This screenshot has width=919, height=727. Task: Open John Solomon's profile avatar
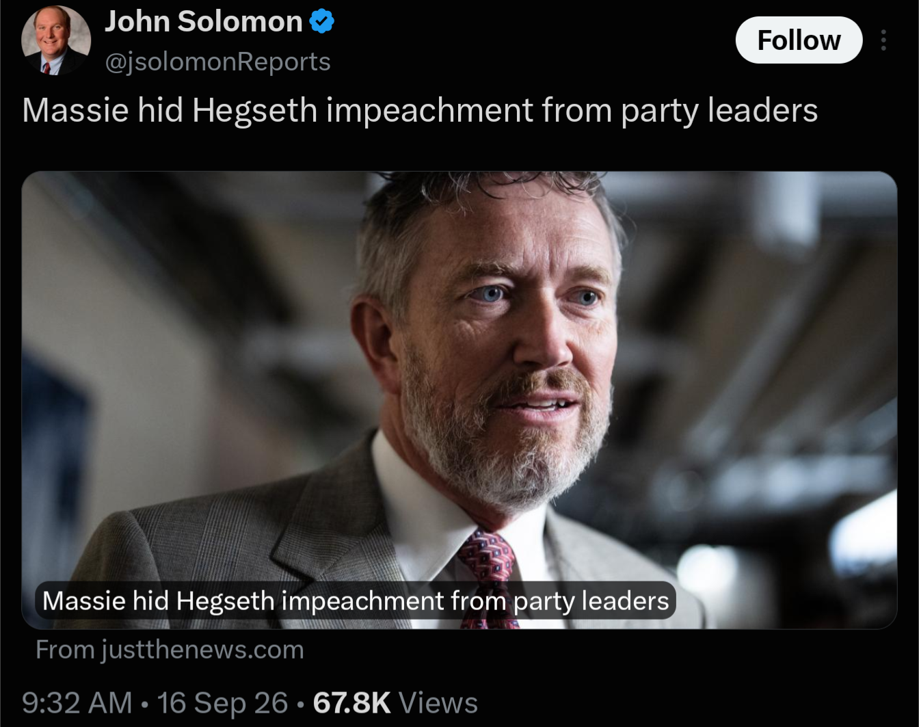pos(56,40)
